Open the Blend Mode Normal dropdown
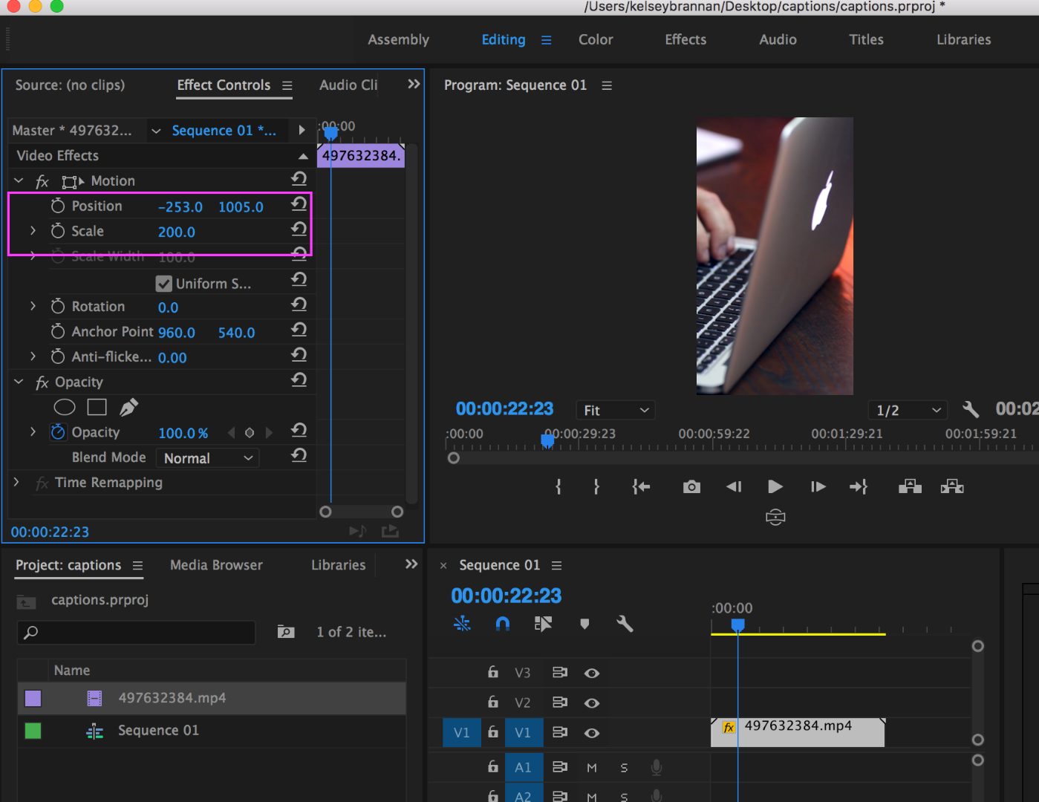The width and height of the screenshot is (1039, 802). 207,458
